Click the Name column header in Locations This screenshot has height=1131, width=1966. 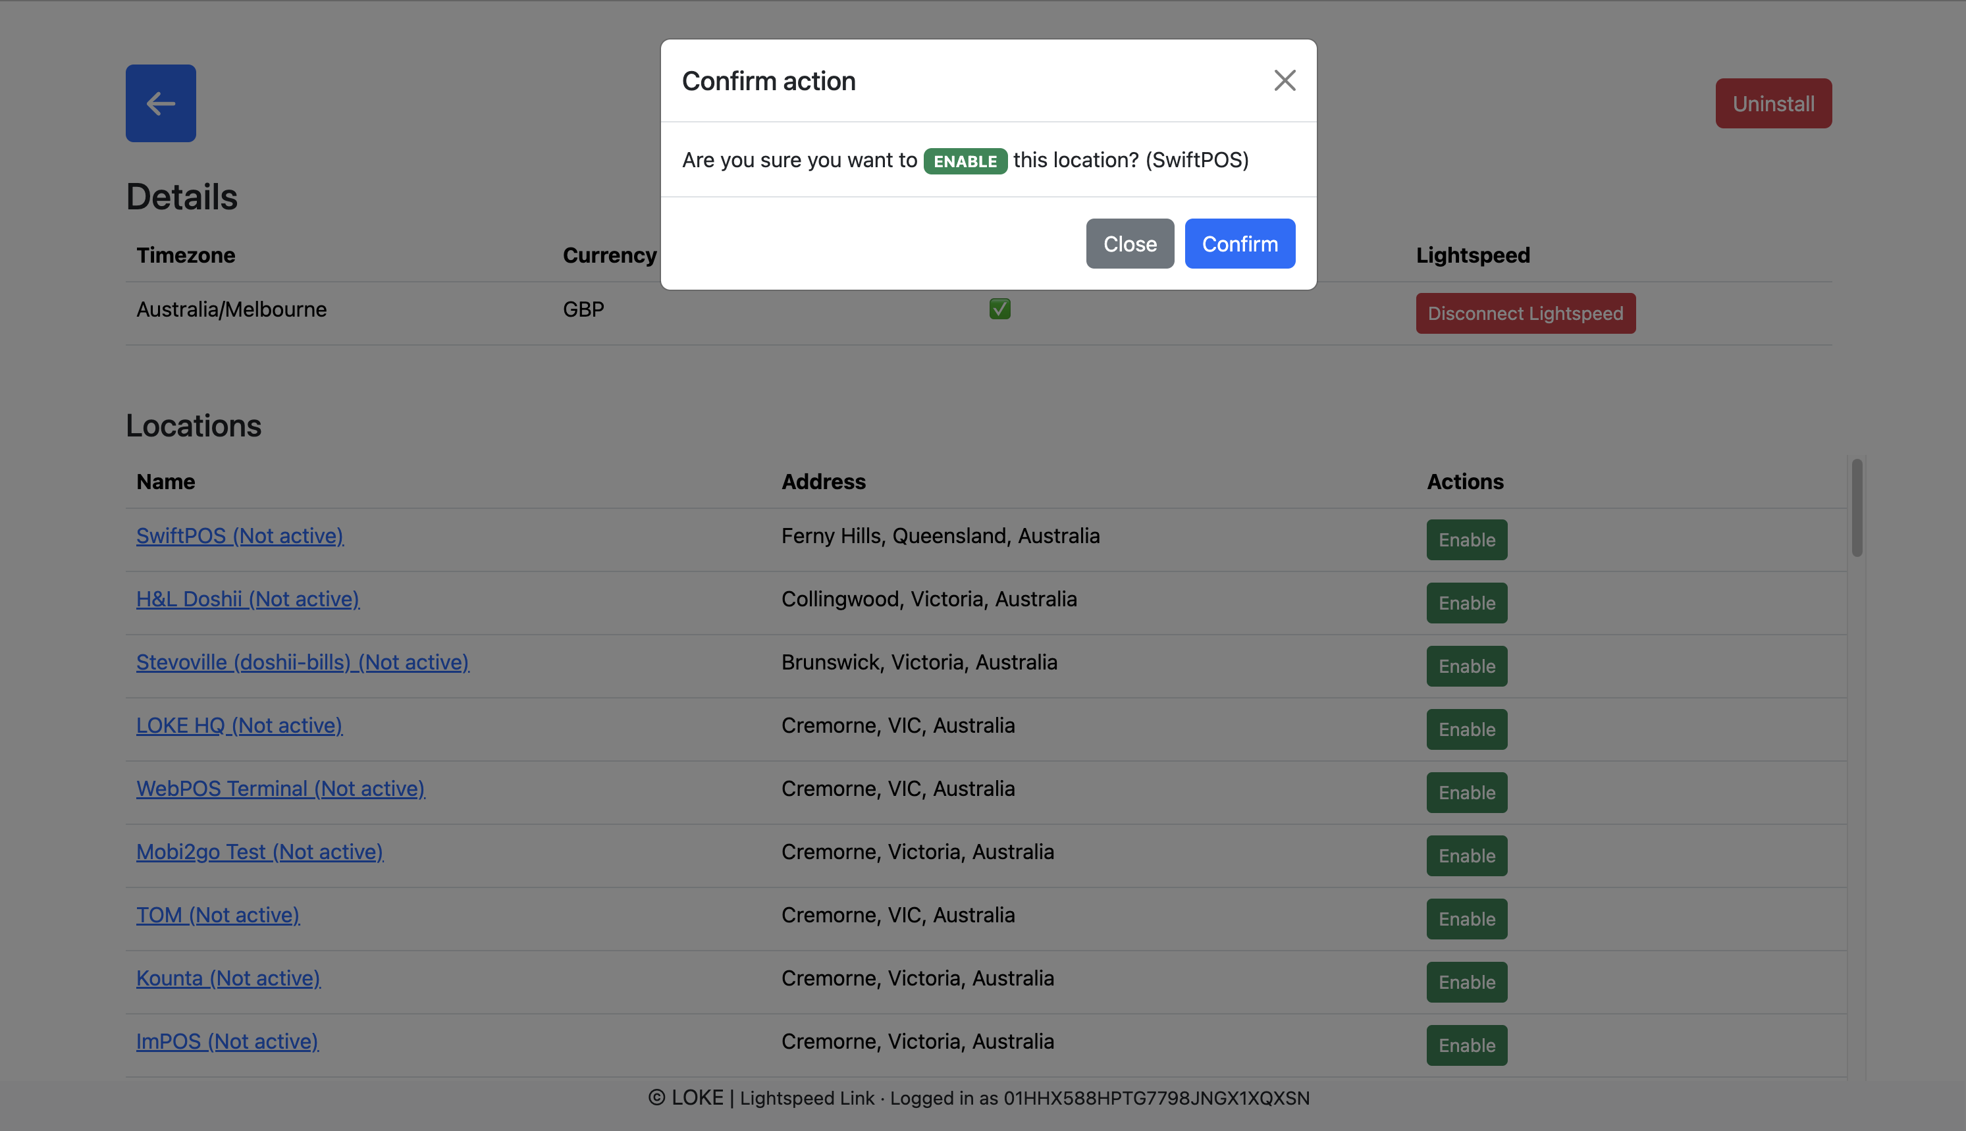point(165,482)
